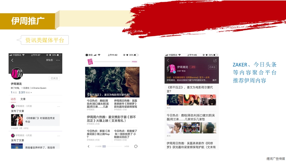The image size is (286, 161).
Task: Tap the back chevron at middle phone bottom
Action: pos(89,147)
